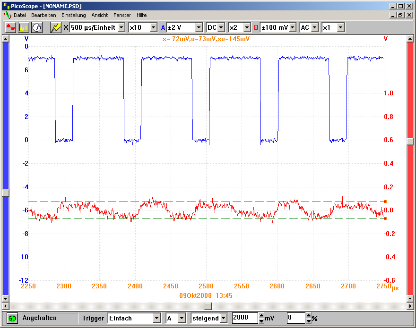Image resolution: width=416 pixels, height=328 pixels.
Task: Click the auto setup lightning icon
Action: point(56,27)
